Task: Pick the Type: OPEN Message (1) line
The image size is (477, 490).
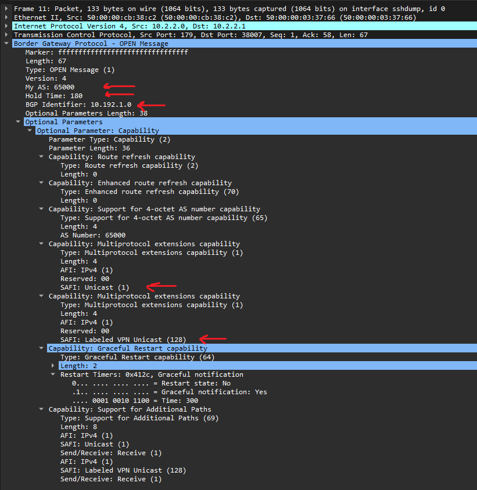Action: pos(70,70)
